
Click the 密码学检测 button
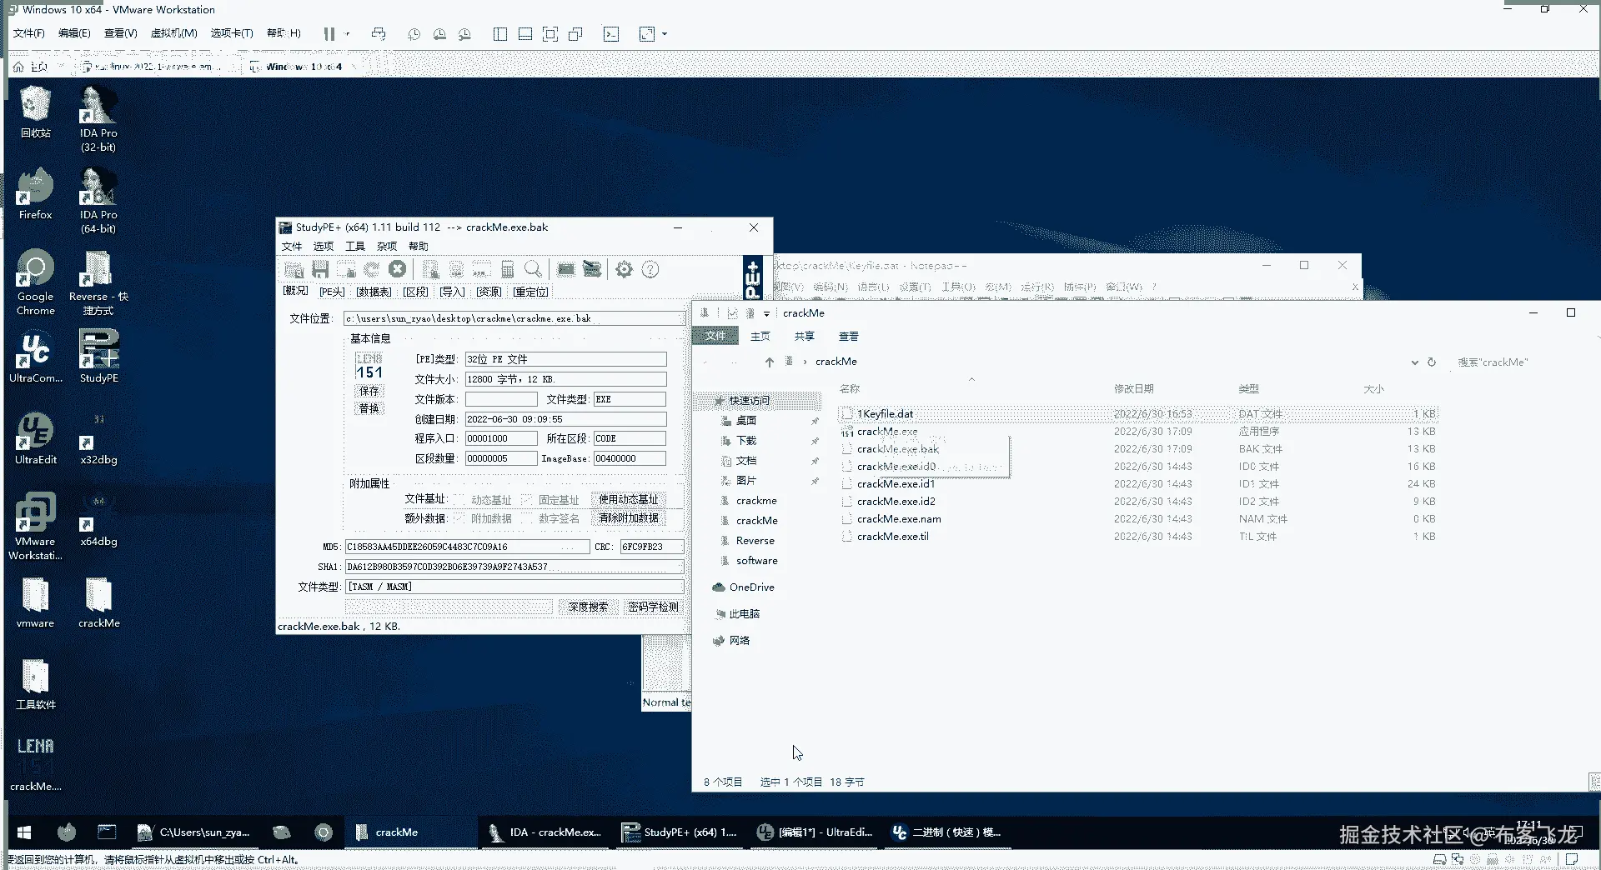[x=653, y=607]
